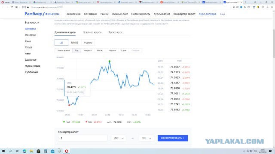This screenshot has height=154, width=275.
Task: Open the USD currency dropdown
Action: click(x=119, y=138)
